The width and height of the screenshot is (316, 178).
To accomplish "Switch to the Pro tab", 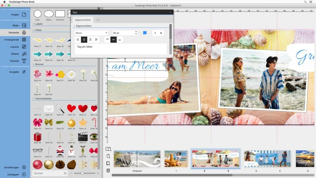I will [98, 20].
